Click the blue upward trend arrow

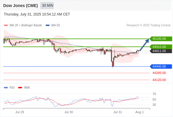[144, 45]
